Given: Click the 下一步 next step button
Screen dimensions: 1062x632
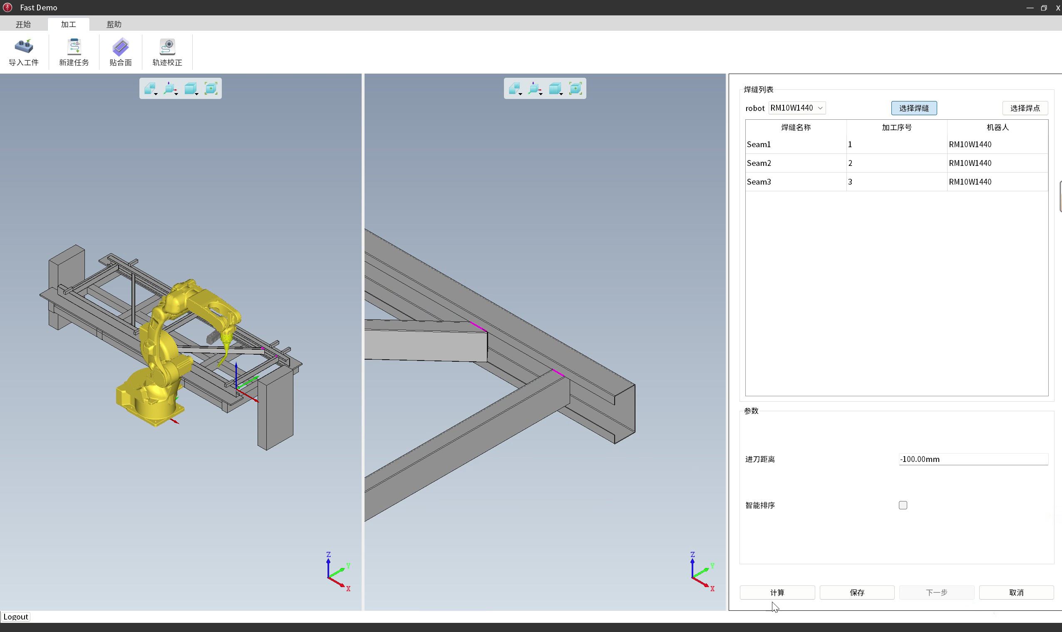Looking at the screenshot, I should (x=936, y=592).
